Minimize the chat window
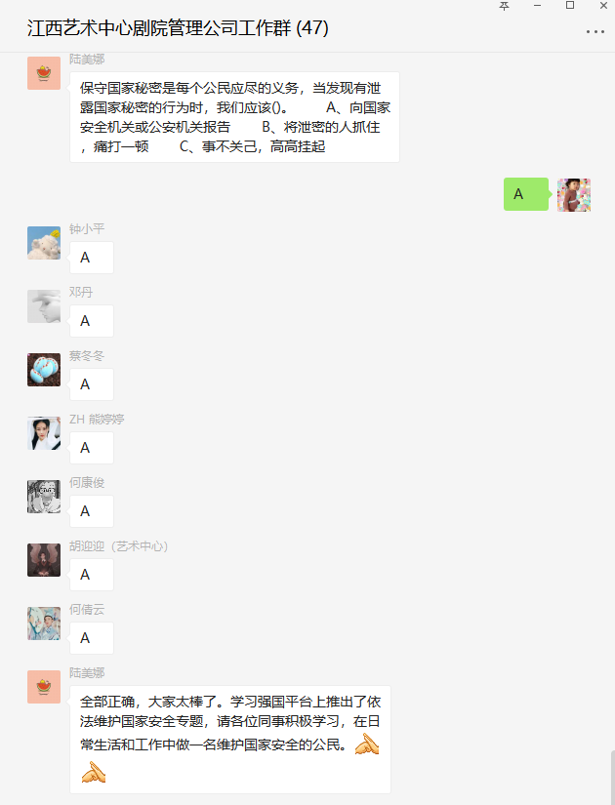 pos(538,6)
